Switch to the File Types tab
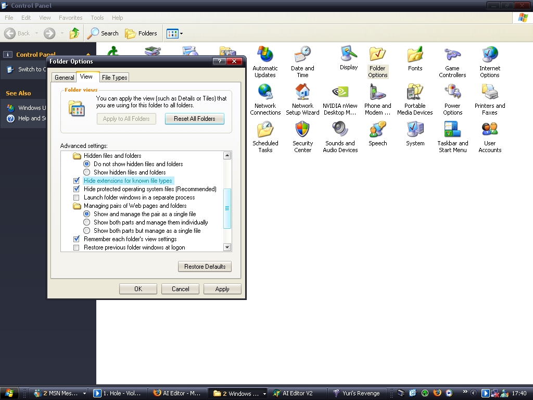Viewport: 533px width, 400px height. click(115, 78)
